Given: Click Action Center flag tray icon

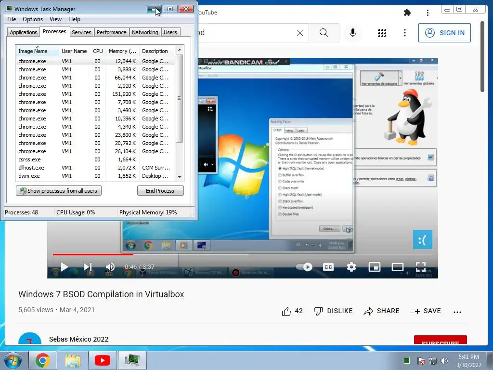Looking at the screenshot, I should click(x=421, y=361).
